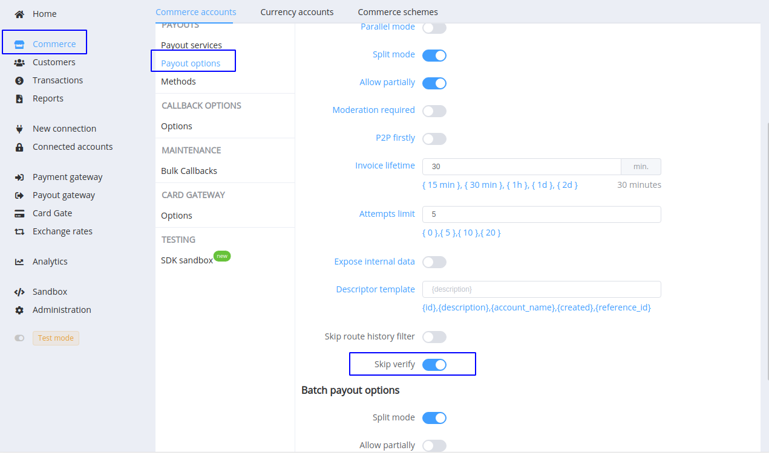Focus the Descriptor template input field
Viewport: 769px width, 453px height.
(542, 289)
